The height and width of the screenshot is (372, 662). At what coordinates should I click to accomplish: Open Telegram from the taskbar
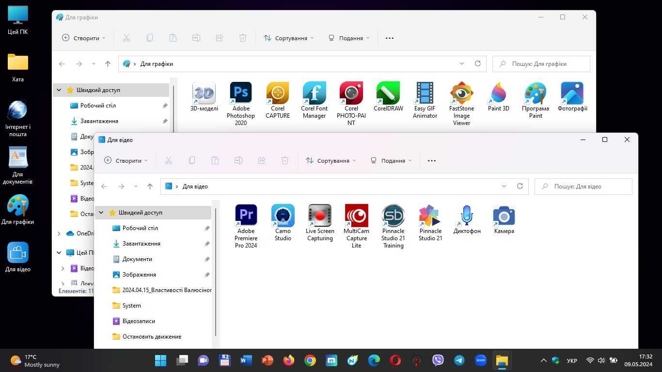coord(459,360)
